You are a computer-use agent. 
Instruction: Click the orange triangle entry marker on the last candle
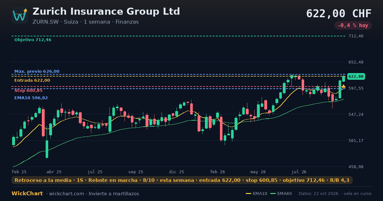pyautogui.click(x=343, y=86)
